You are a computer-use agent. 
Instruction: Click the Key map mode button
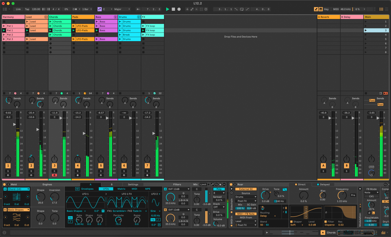[x=326, y=9]
